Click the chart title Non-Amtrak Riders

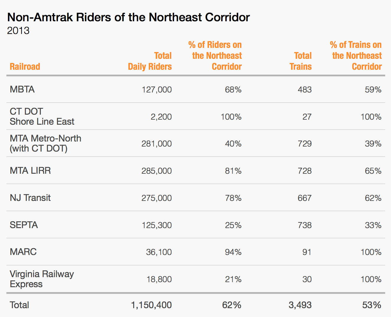pyautogui.click(x=128, y=17)
